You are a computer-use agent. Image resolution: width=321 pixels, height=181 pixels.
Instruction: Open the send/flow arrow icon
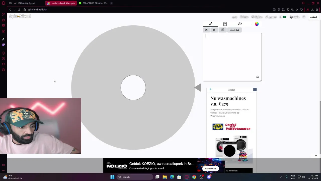tap(297, 10)
